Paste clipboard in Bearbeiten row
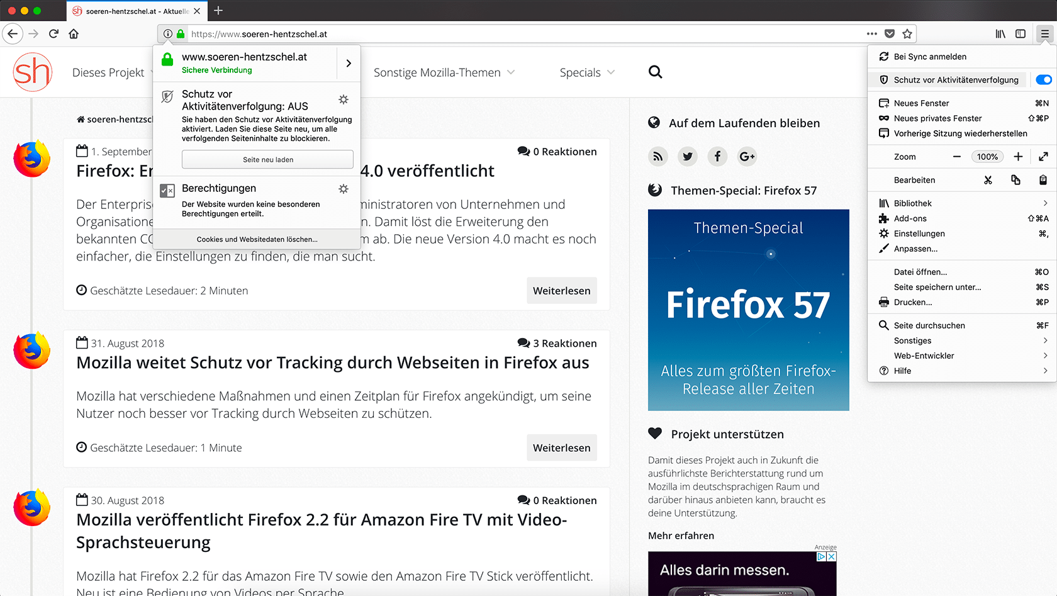Screen dimensions: 1057x596 (1043, 180)
